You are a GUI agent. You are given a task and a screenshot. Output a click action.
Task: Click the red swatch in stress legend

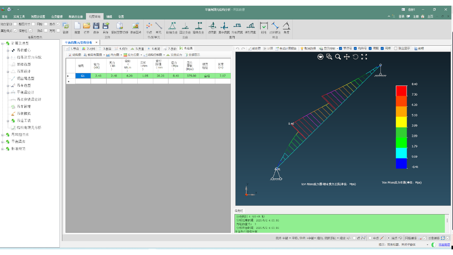tap(401, 91)
